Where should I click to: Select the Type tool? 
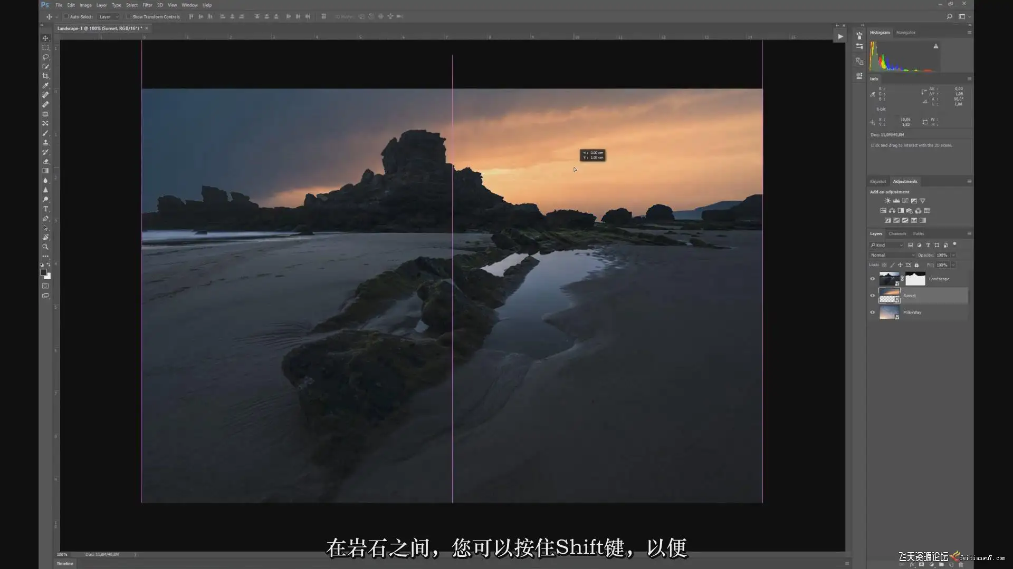click(45, 209)
